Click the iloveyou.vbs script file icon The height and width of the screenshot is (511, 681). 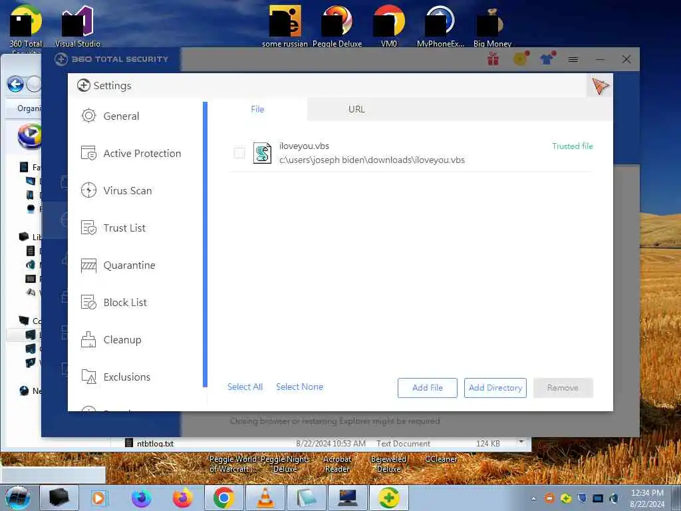[x=262, y=153]
